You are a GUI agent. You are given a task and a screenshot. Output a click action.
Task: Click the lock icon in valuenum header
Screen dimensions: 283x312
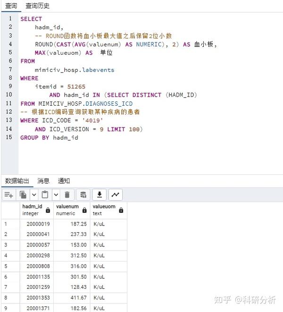point(84,210)
